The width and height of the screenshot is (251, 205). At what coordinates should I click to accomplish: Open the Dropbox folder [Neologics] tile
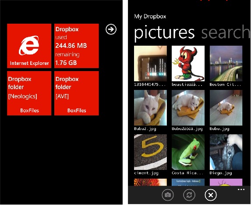pyautogui.click(x=29, y=93)
